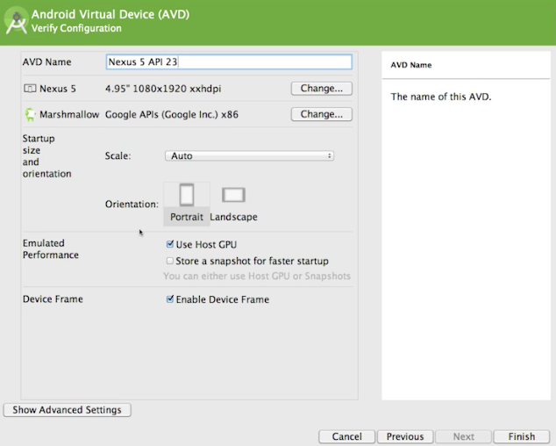The width and height of the screenshot is (556, 446).
Task: Go back with the Previous button
Action: point(405,436)
